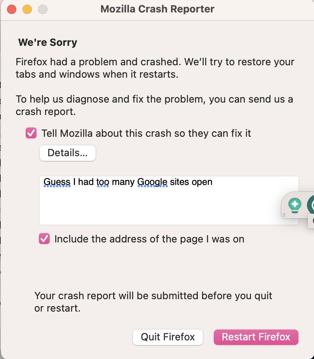Click the underlined word 'Google' in comment
314x359 pixels.
[153, 182]
